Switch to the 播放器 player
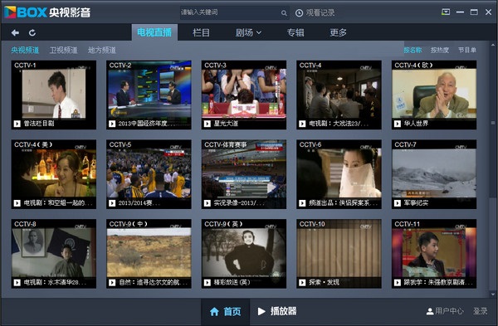This screenshot has height=326, width=498. click(x=277, y=311)
